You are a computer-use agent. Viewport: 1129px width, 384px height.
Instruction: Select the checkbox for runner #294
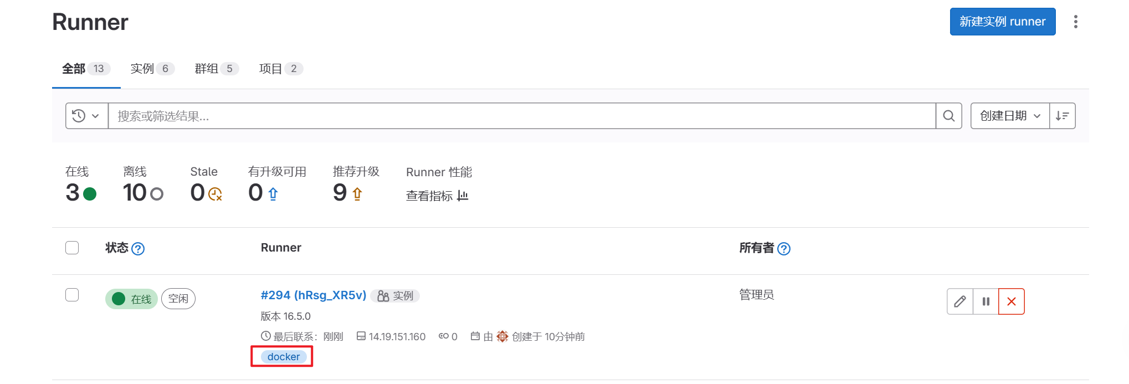(x=72, y=295)
